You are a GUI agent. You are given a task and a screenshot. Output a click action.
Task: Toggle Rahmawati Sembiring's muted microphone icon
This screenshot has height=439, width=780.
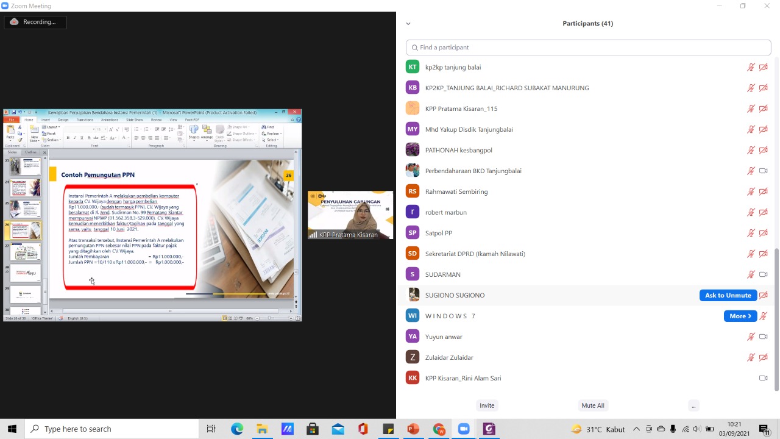point(751,191)
